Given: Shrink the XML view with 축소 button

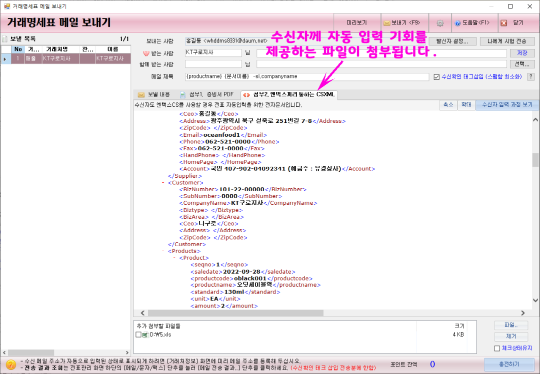Looking at the screenshot, I should (448, 104).
